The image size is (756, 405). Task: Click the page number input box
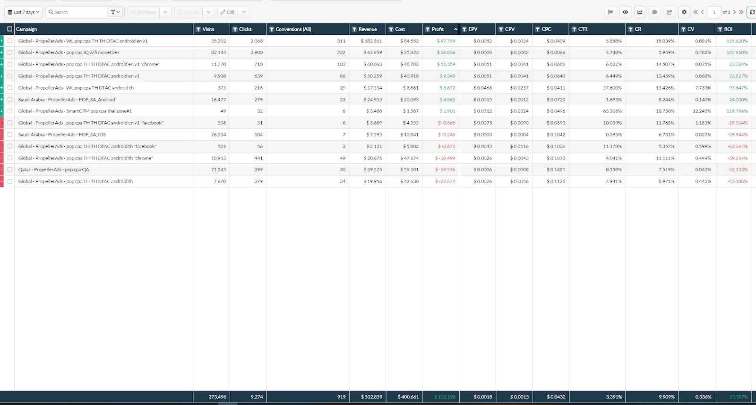pos(714,12)
